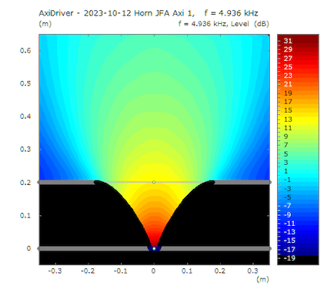327x286 pixels.
Task: Click the 13 dB yellow level on color scale
Action: point(288,119)
